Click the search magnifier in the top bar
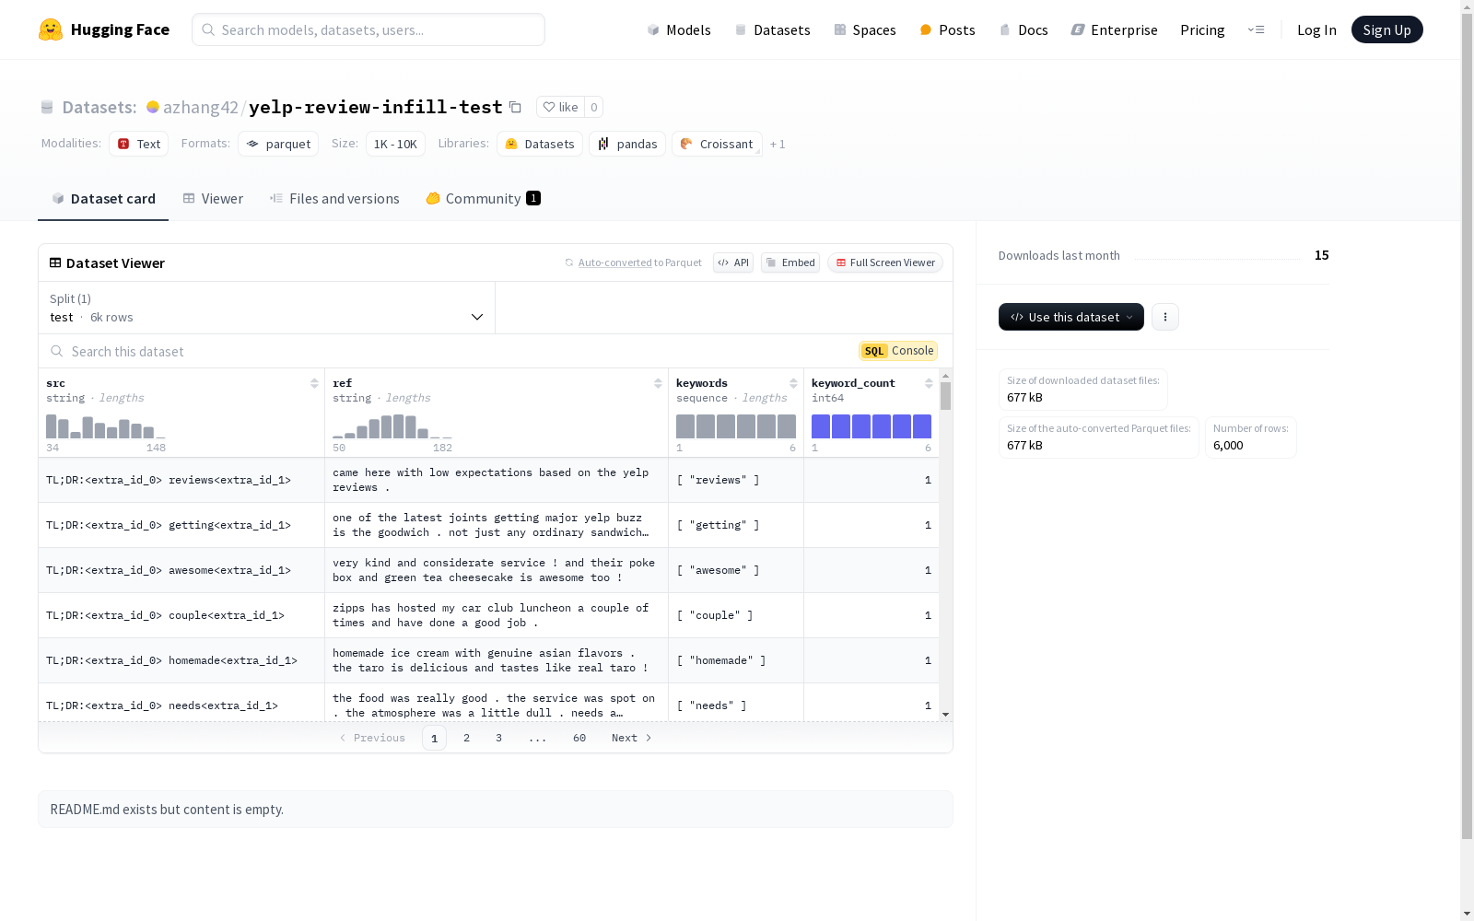The width and height of the screenshot is (1474, 921). [208, 29]
